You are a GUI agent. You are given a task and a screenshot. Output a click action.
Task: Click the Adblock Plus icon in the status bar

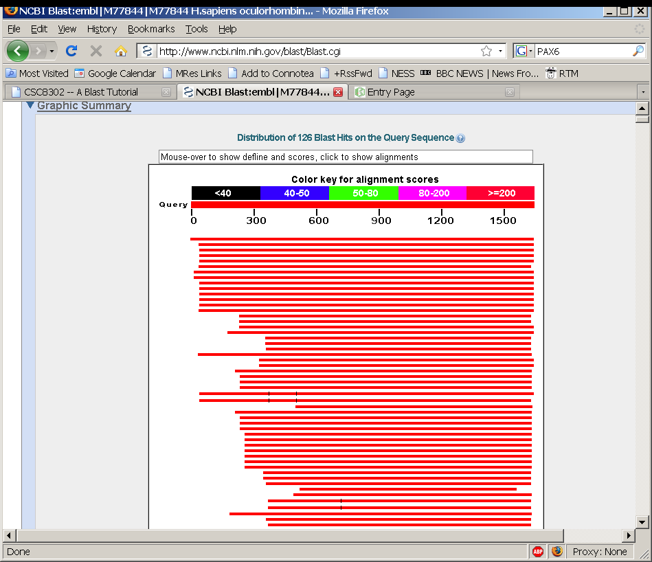(x=538, y=551)
